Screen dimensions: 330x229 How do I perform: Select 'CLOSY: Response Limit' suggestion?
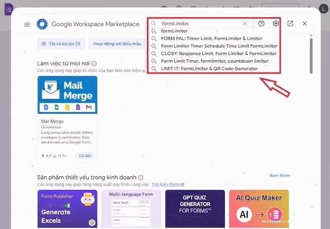(x=214, y=54)
